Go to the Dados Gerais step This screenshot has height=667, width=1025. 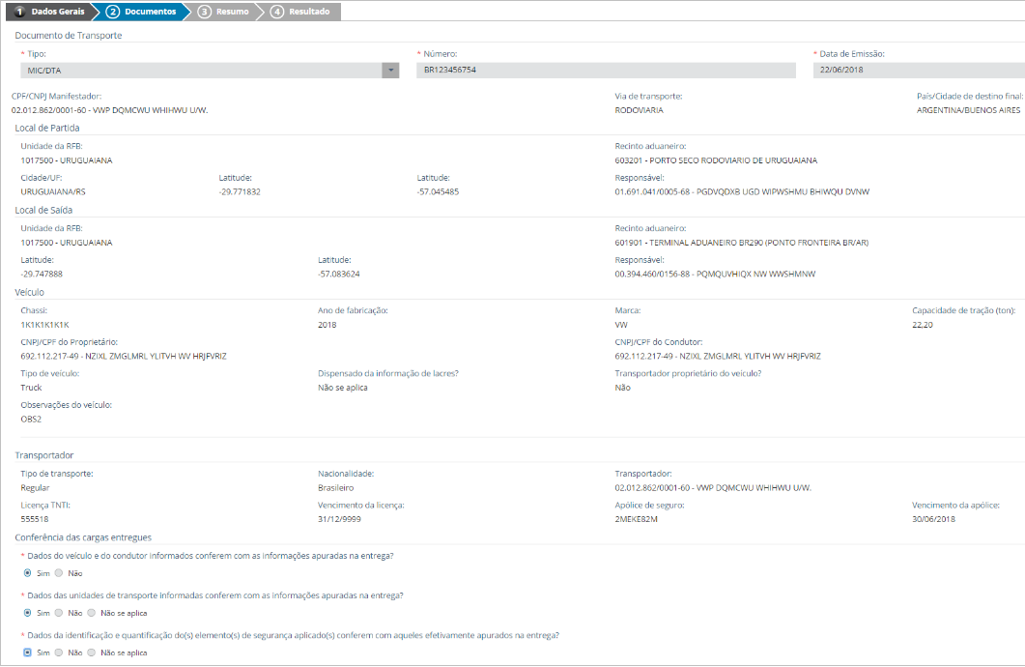point(56,12)
